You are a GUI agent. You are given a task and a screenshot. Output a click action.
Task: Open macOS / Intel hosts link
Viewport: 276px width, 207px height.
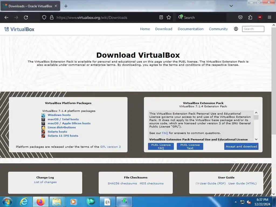pyautogui.click(x=63, y=119)
